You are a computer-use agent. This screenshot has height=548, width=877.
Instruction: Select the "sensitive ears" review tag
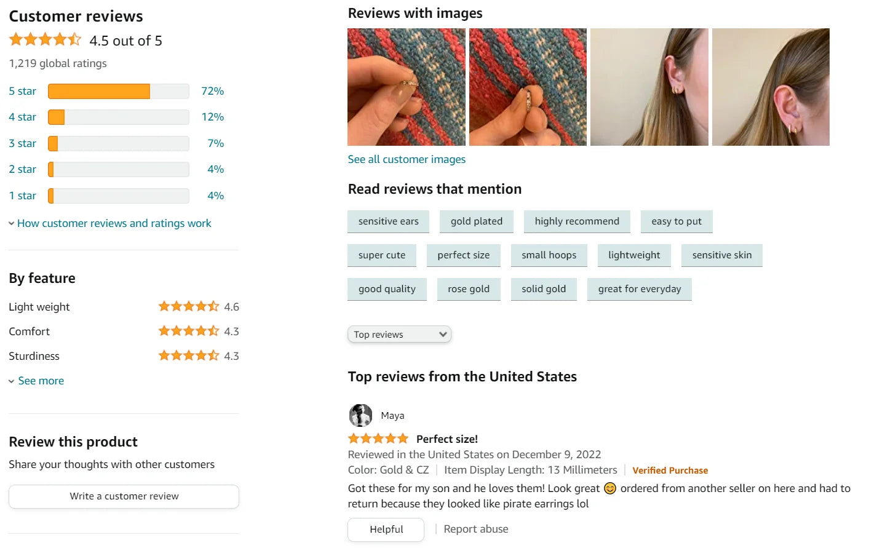pyautogui.click(x=388, y=221)
